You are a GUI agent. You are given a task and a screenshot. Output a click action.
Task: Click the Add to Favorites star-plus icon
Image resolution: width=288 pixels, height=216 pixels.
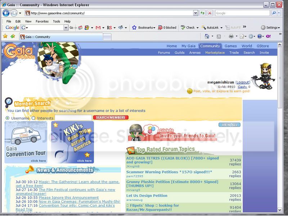click(x=13, y=36)
